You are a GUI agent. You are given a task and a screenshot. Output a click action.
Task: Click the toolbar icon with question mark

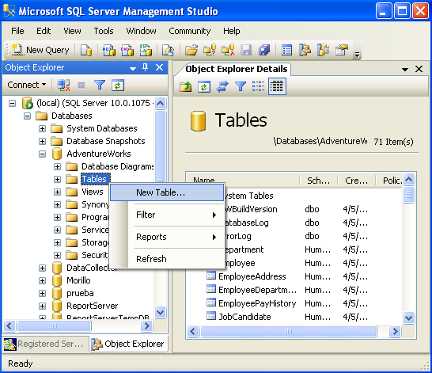click(x=210, y=50)
